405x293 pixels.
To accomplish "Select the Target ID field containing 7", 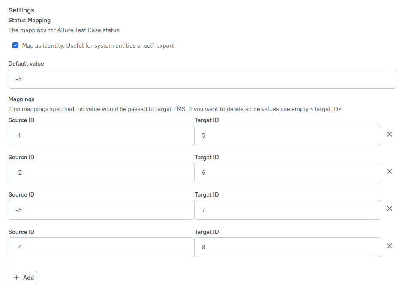I will [x=287, y=209].
